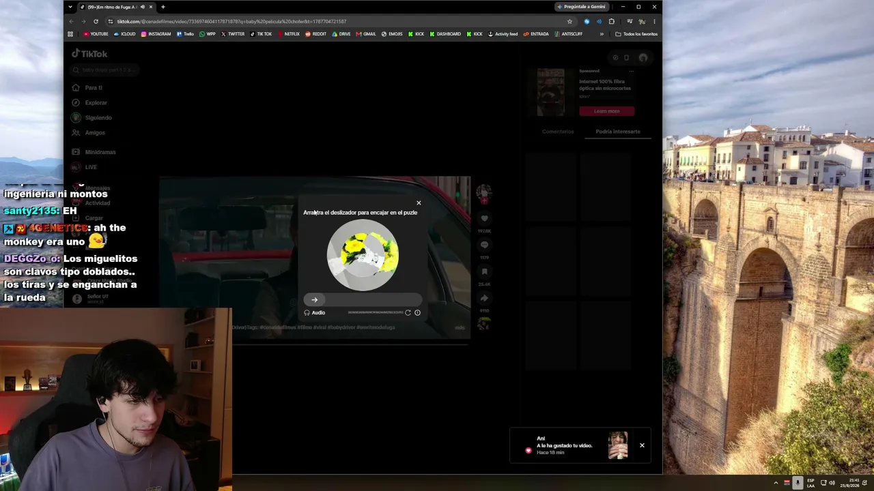Open the GMAIL bookmark

tap(366, 33)
